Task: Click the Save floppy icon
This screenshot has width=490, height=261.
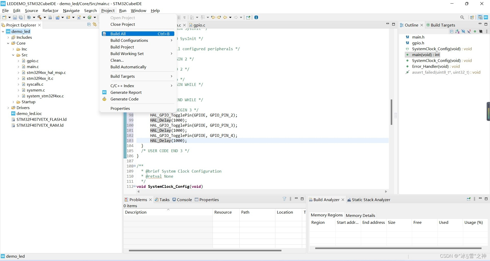Action: [15, 17]
